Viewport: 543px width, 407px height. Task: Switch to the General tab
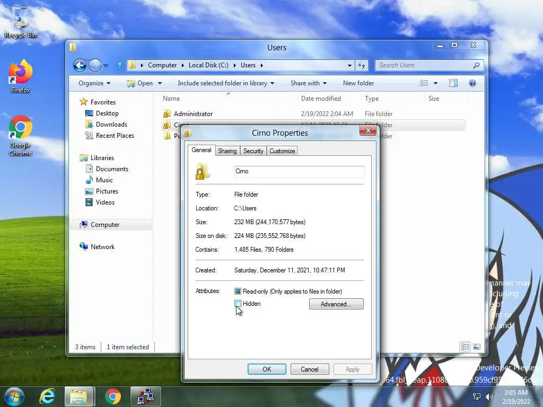201,150
